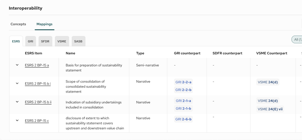Screen dimensions: 302x140
Task: Open the ESRS 2 BP-15 a link
Action: click(x=37, y=65)
